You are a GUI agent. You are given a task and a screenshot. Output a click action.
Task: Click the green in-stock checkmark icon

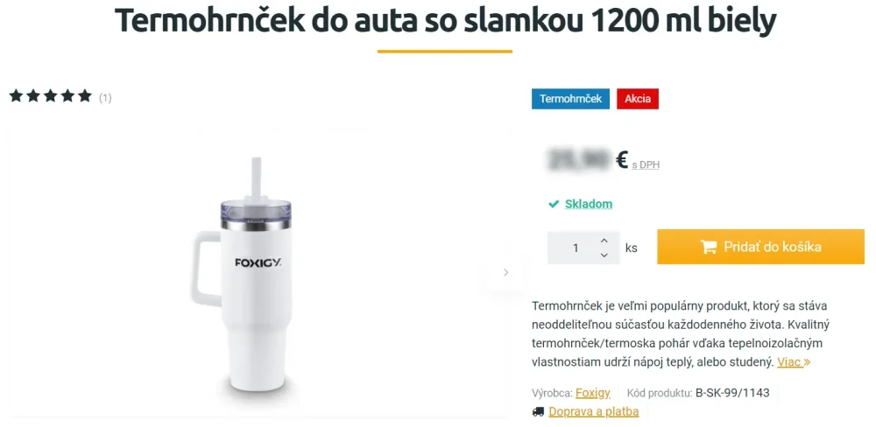pyautogui.click(x=554, y=204)
